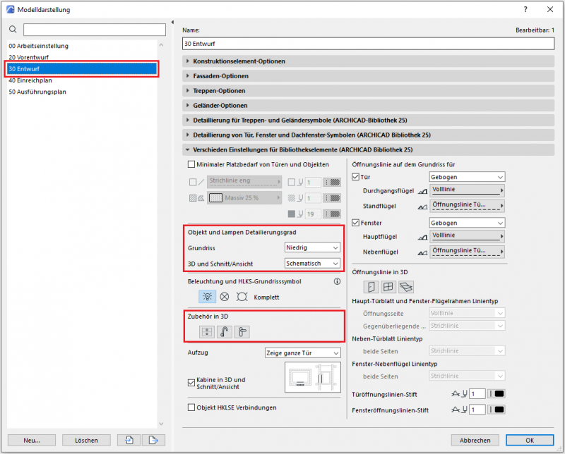Choose the crossed-circle lighting symbol
Image resolution: width=565 pixels, height=454 pixels.
coord(225,297)
